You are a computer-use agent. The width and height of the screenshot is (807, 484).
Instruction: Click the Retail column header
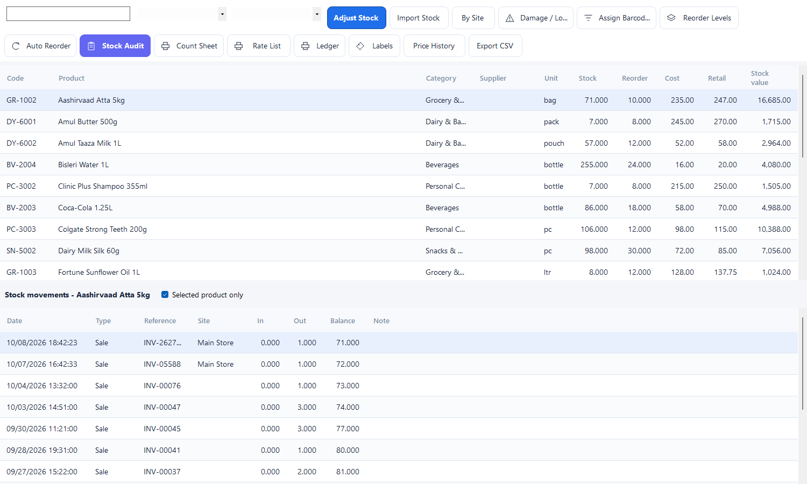717,78
